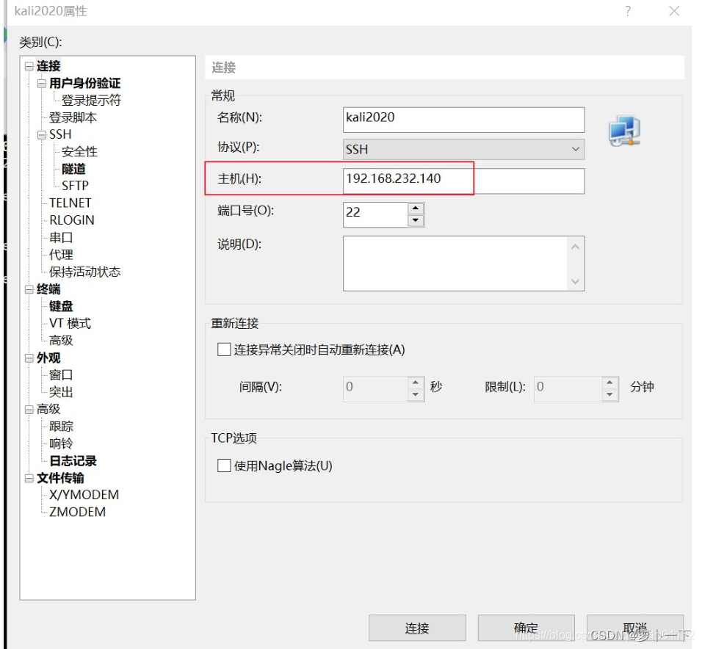The width and height of the screenshot is (702, 649).
Task: Click the description text area
Action: (x=455, y=263)
